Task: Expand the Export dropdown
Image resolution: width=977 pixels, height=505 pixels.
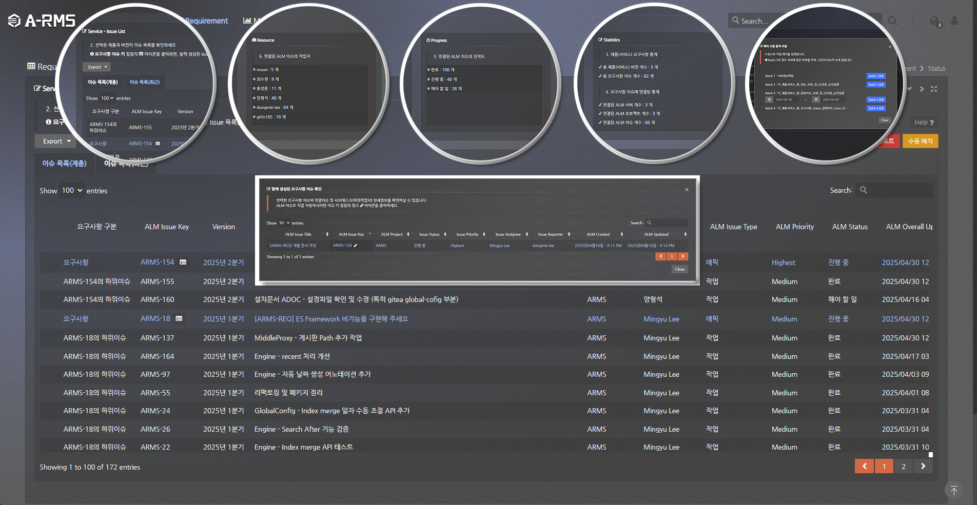Action: click(x=56, y=142)
